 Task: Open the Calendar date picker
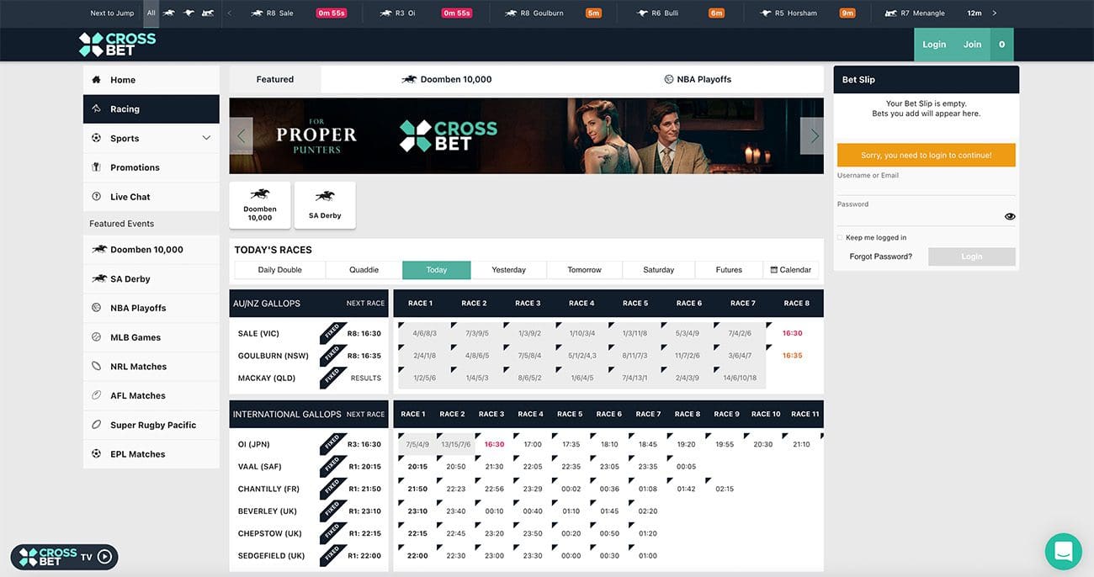point(791,270)
